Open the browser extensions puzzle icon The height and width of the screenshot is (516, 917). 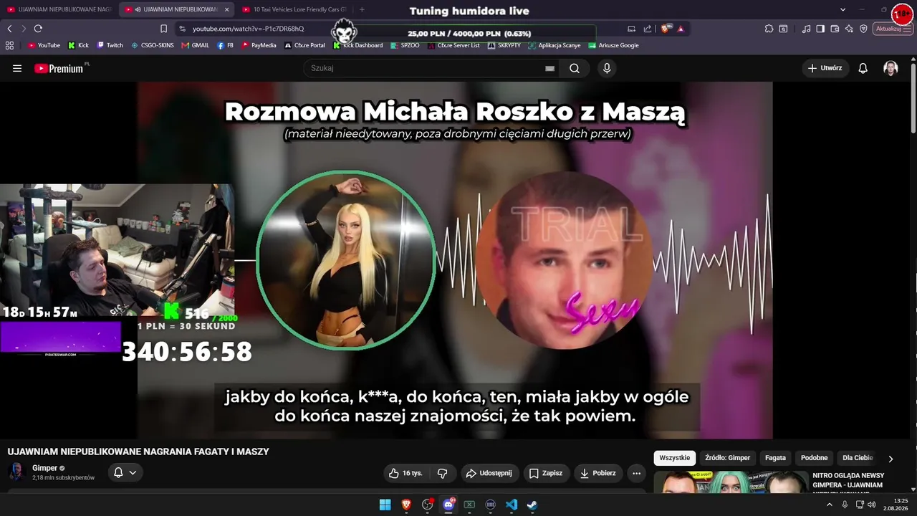769,29
